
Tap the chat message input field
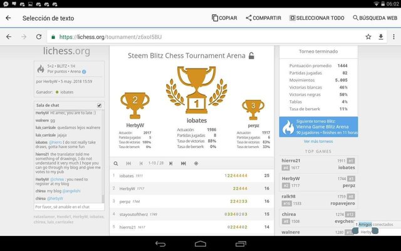(69, 206)
